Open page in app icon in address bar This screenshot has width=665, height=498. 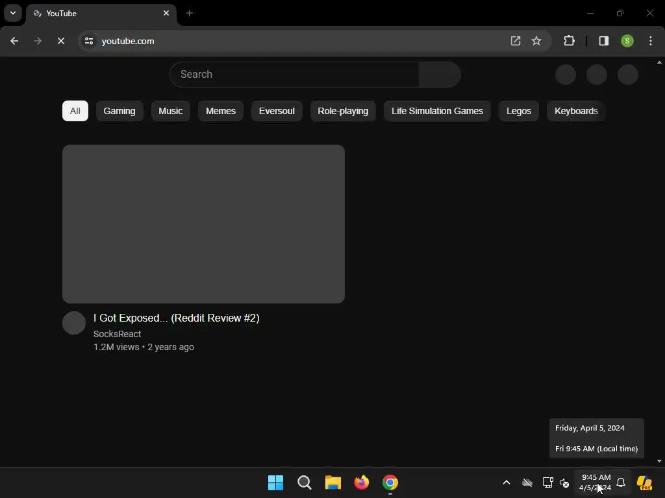[x=515, y=41]
